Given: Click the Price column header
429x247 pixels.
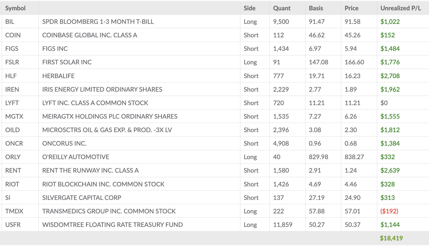Looking at the screenshot, I should tap(352, 8).
